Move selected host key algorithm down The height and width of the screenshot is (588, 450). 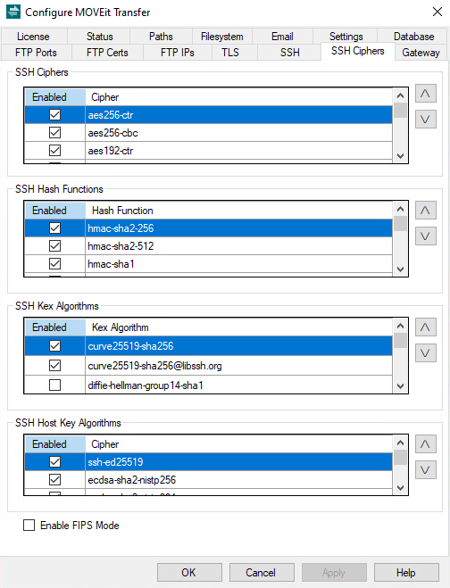[x=426, y=470]
